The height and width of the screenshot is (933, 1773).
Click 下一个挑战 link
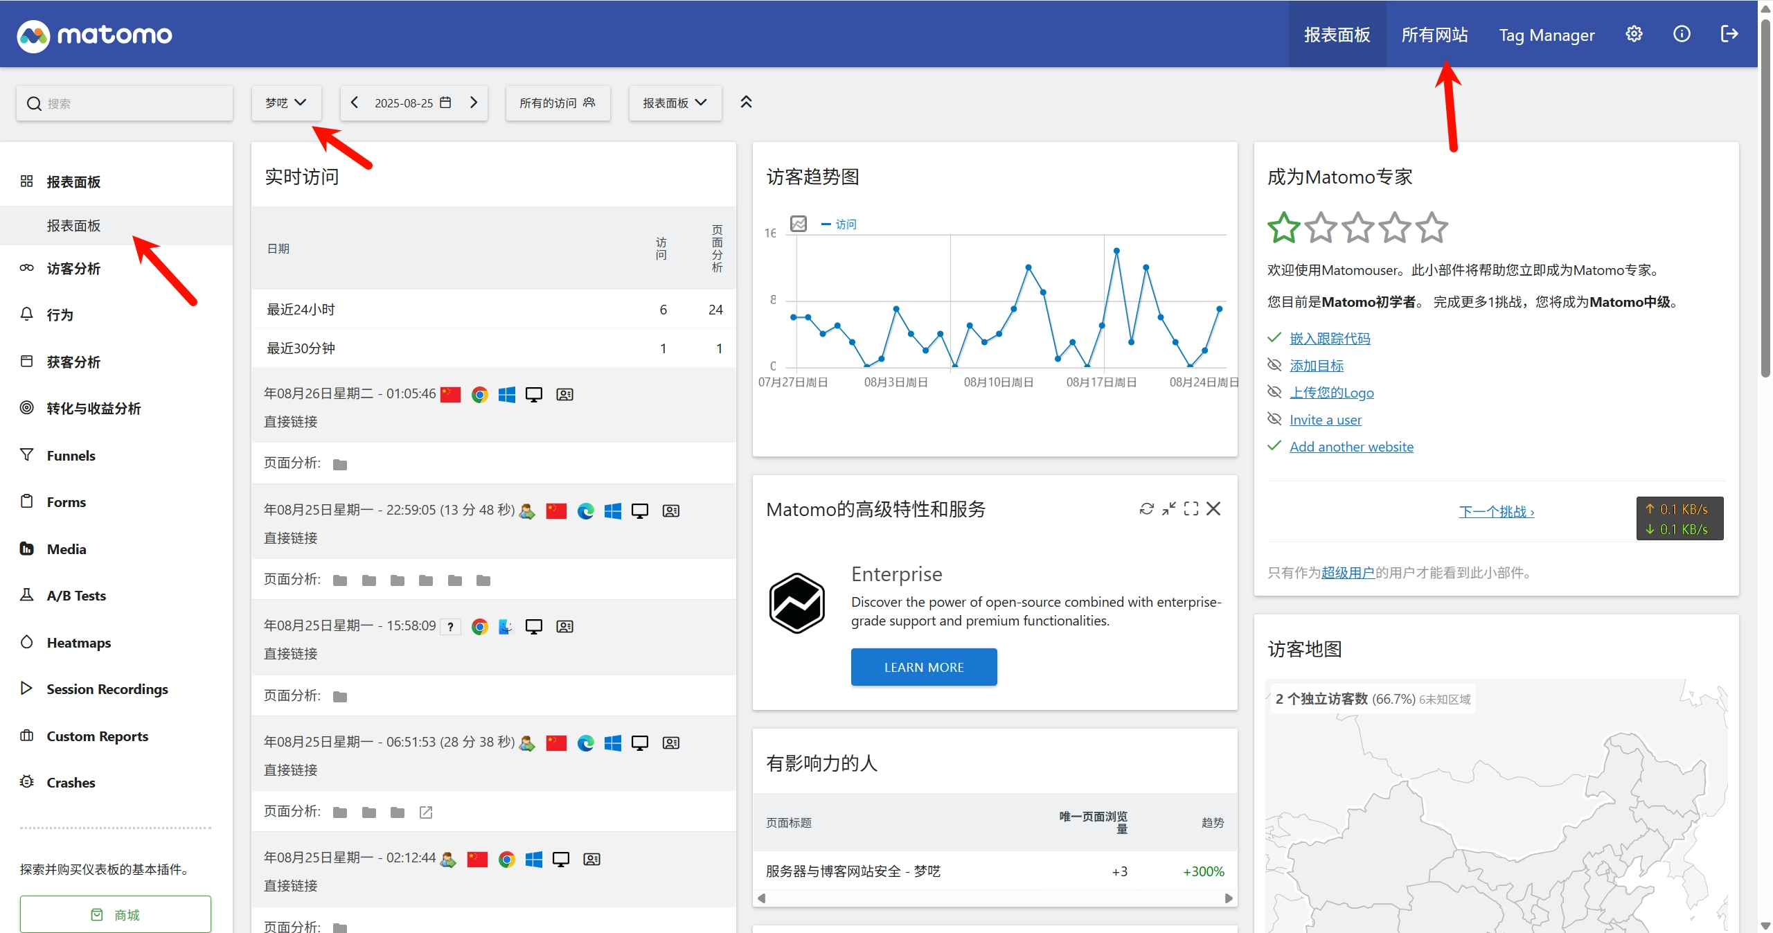pyautogui.click(x=1497, y=512)
